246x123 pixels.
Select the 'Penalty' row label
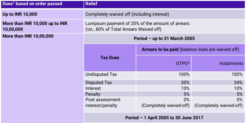[93, 94]
